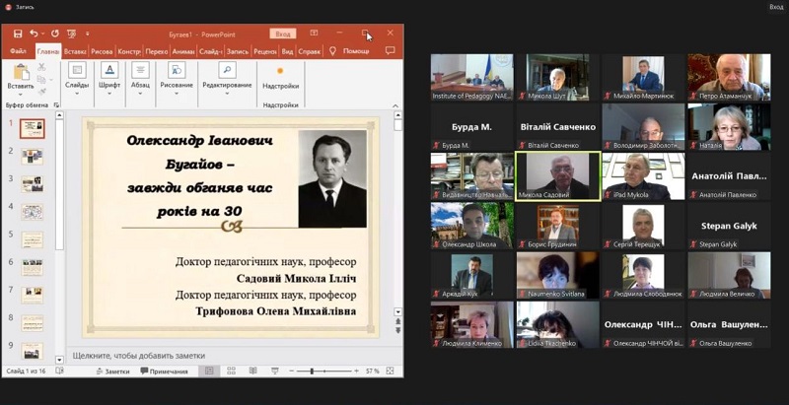Click the Вход button in Zoom window corner

click(x=776, y=7)
